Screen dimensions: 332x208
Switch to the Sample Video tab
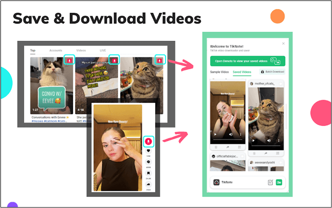coord(220,72)
